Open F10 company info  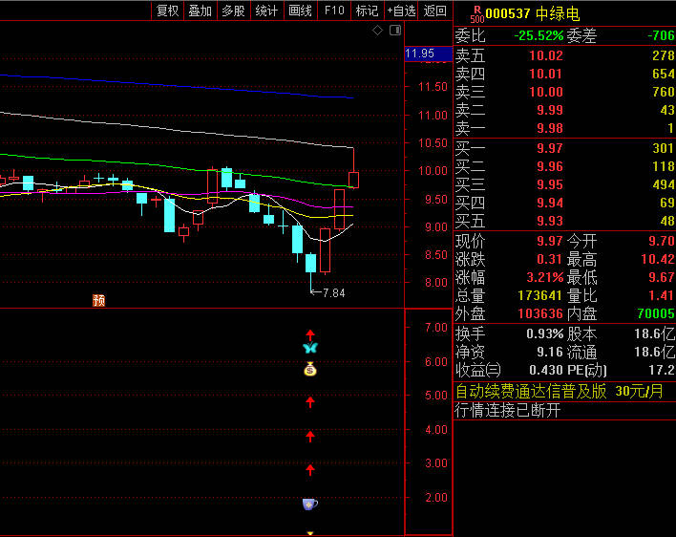(334, 11)
